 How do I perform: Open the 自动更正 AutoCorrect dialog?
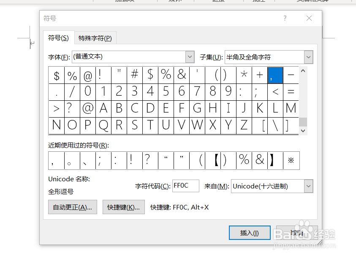click(72, 207)
